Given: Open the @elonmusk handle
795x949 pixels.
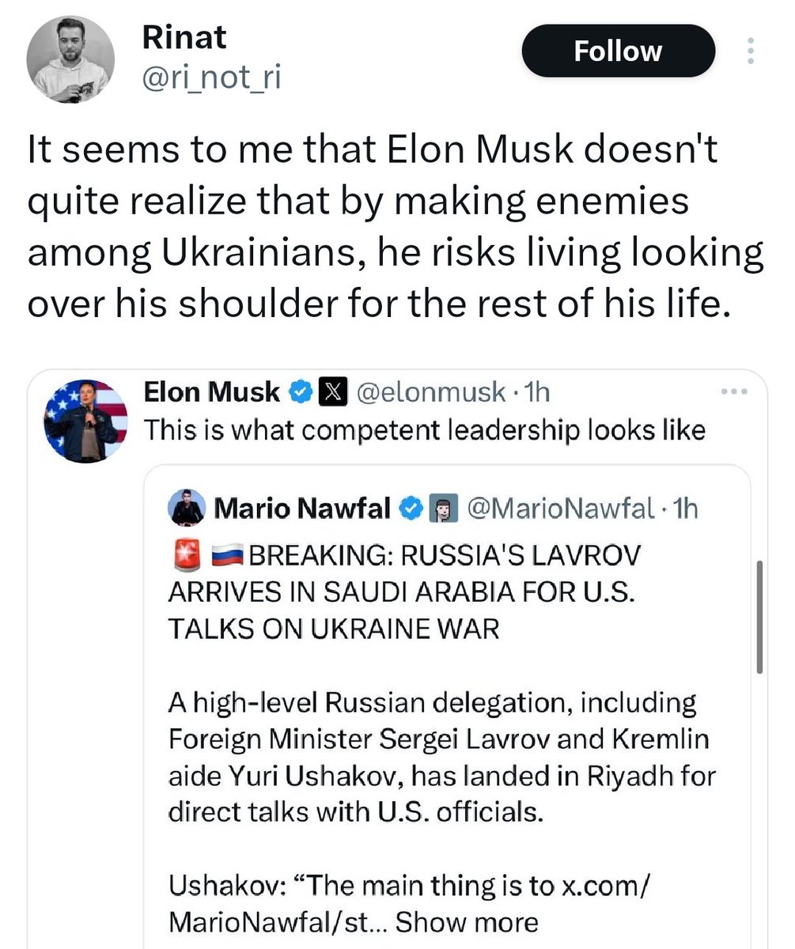Looking at the screenshot, I should 433,391.
